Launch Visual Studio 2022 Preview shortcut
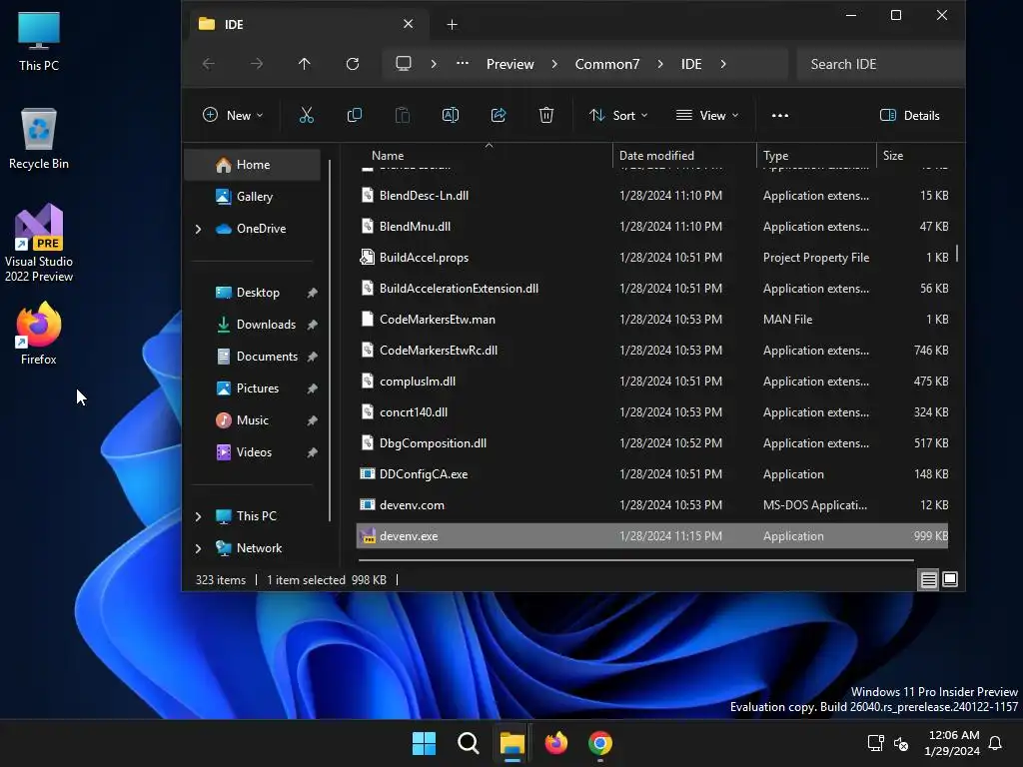Image resolution: width=1023 pixels, height=767 pixels. [x=39, y=244]
